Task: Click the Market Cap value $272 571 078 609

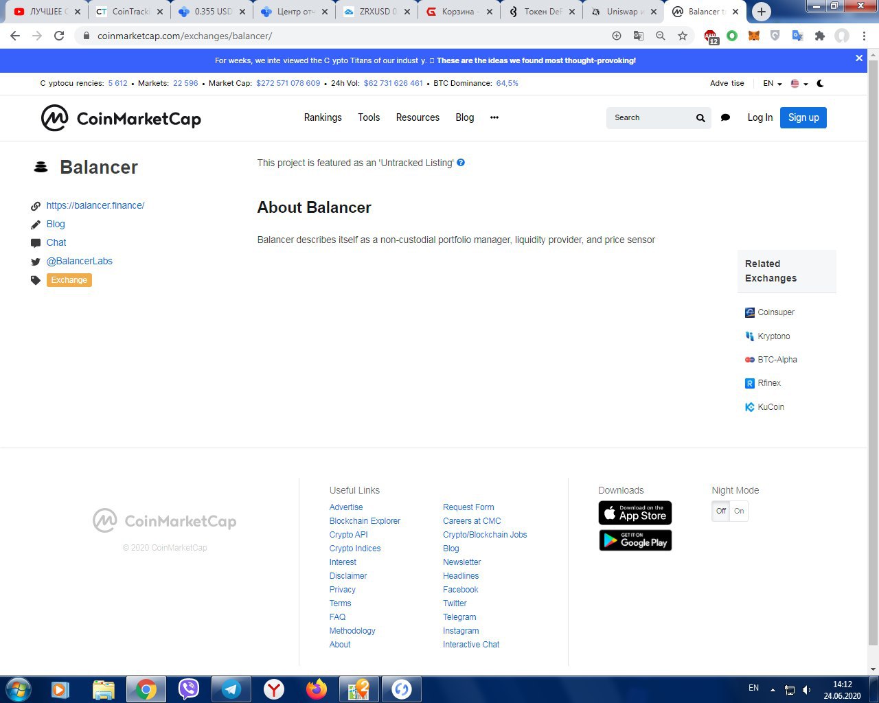Action: (x=288, y=83)
